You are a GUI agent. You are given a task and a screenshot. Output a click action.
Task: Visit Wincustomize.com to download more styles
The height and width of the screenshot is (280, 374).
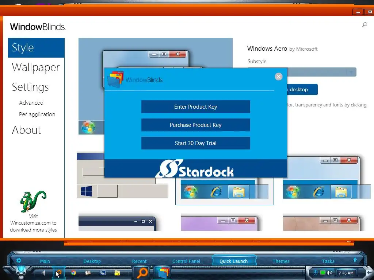pyautogui.click(x=33, y=223)
